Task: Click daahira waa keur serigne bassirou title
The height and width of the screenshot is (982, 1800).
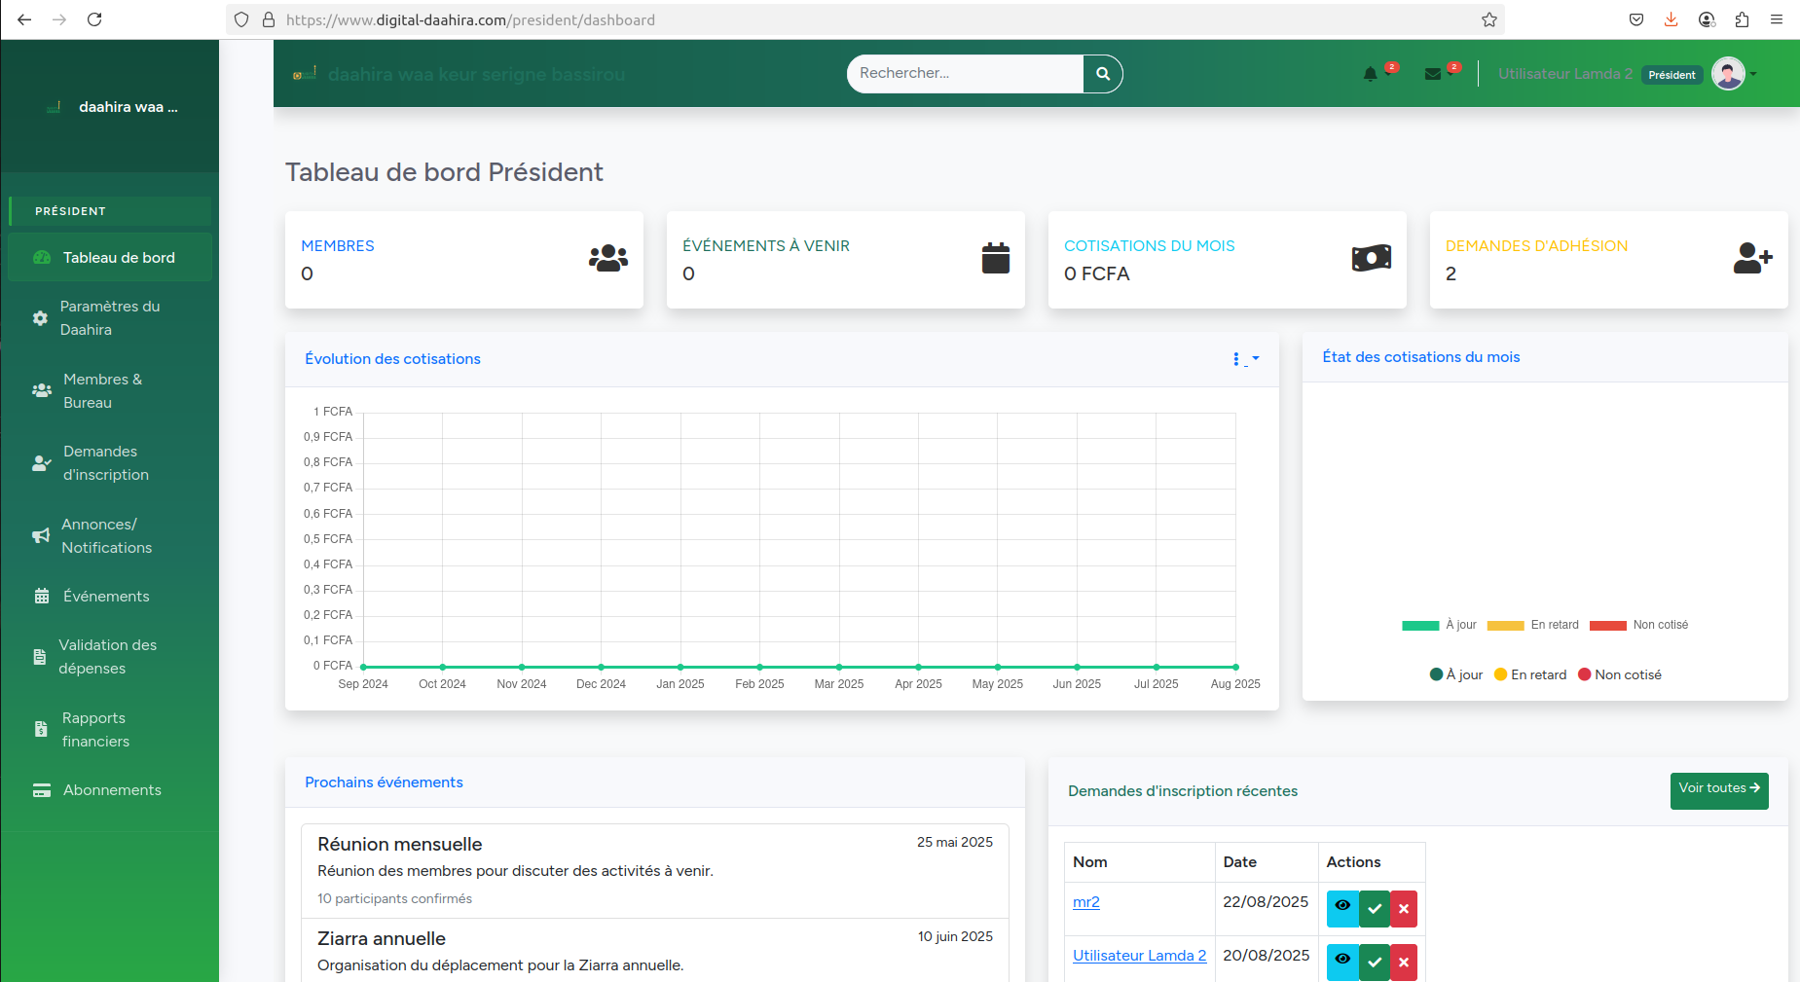Action: tap(477, 75)
